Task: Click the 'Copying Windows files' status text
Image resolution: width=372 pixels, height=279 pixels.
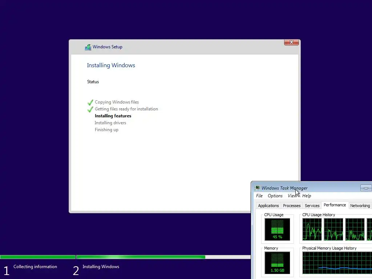Action: [117, 102]
